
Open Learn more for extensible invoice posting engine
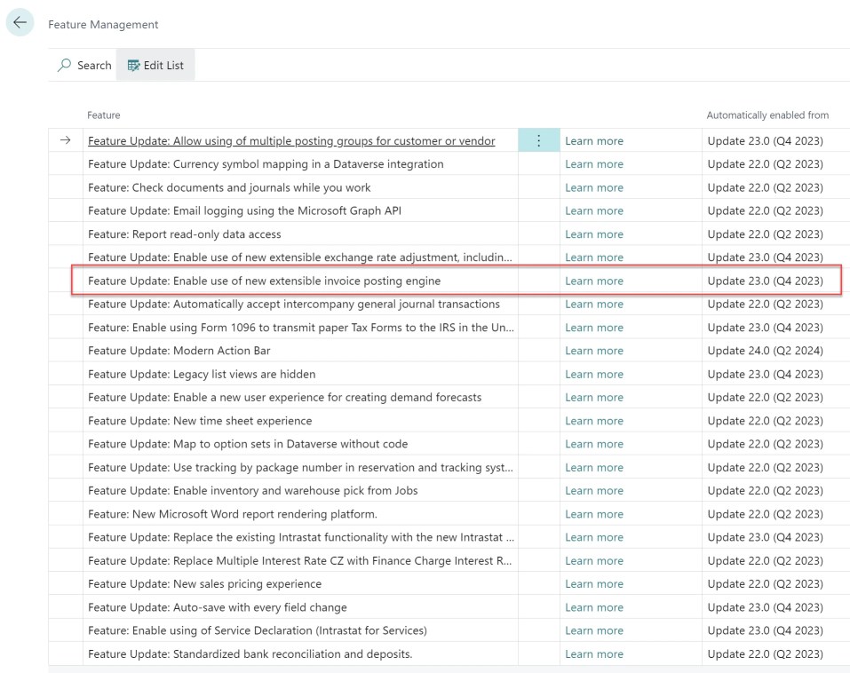pyautogui.click(x=594, y=281)
